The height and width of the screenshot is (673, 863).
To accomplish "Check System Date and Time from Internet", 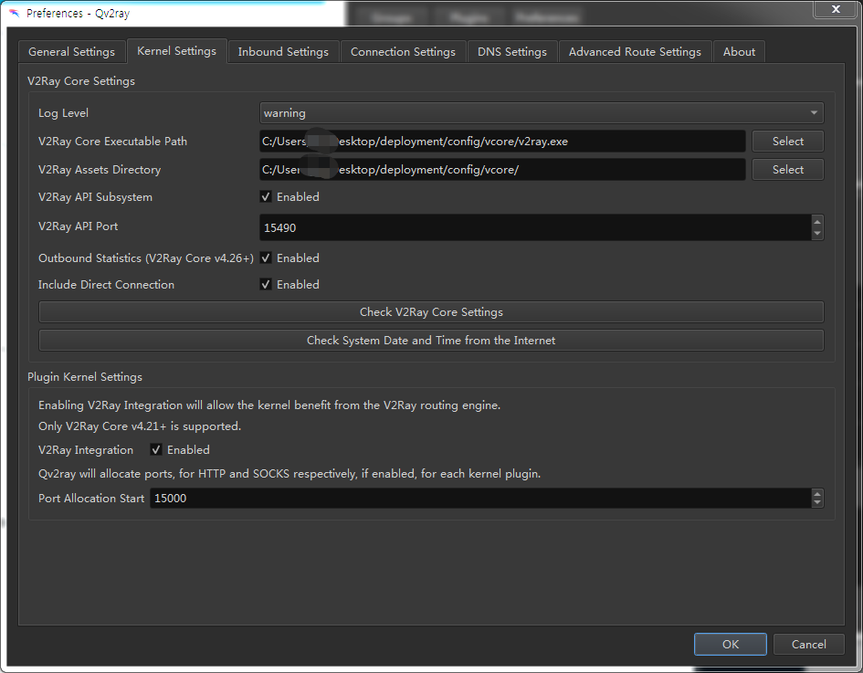I will (x=431, y=340).
